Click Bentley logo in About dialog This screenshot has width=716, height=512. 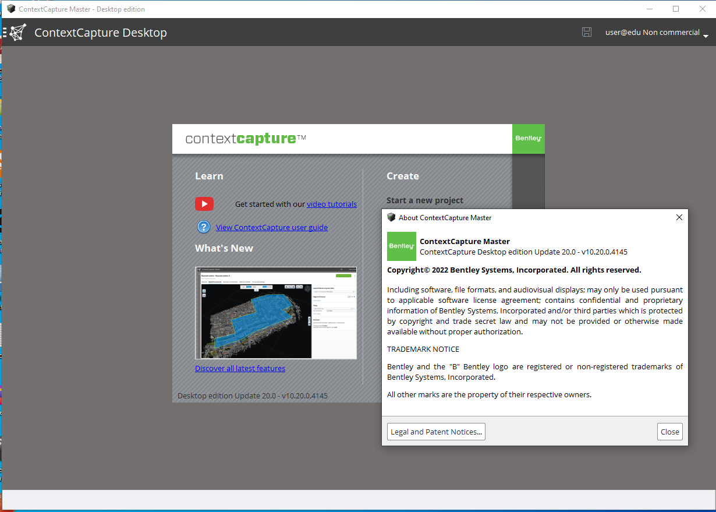[402, 246]
